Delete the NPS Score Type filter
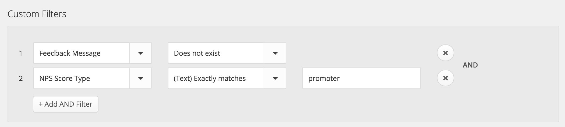 [445, 78]
